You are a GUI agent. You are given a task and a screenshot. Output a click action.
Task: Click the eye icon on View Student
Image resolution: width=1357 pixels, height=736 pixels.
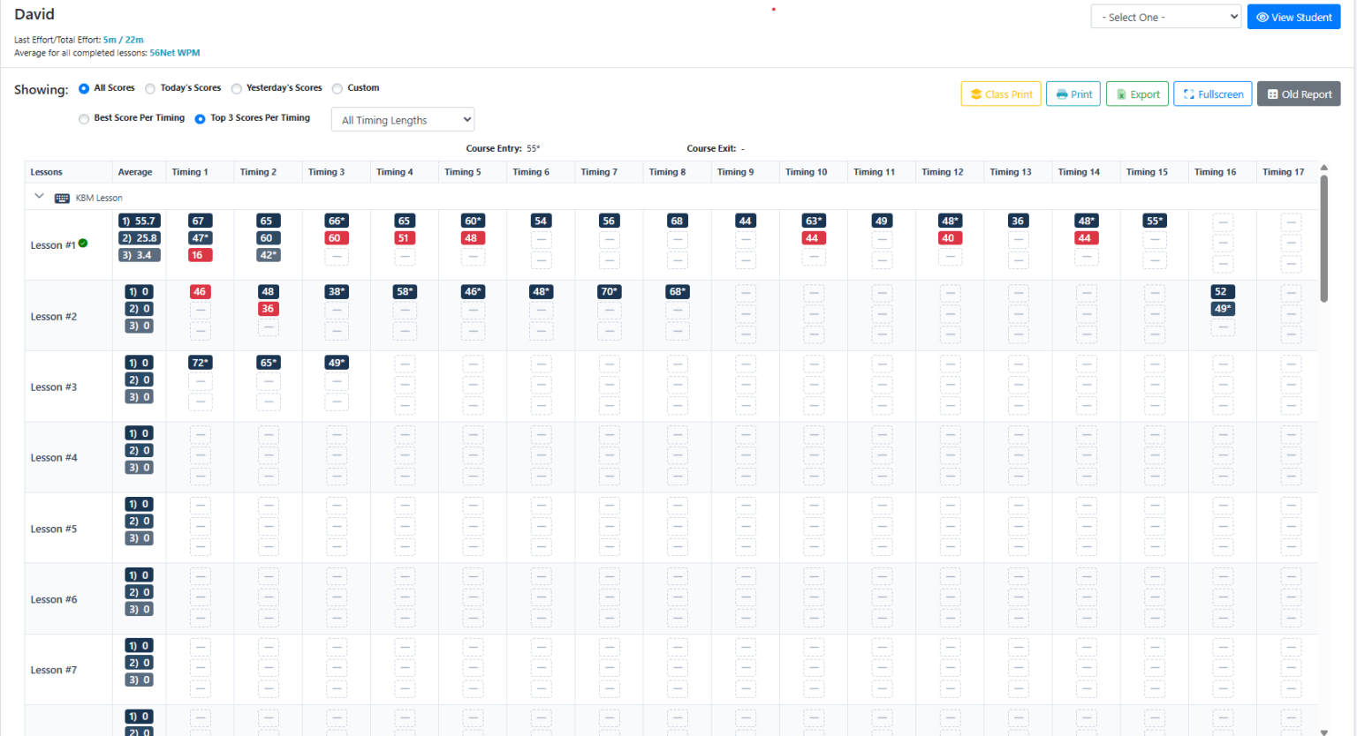(1262, 18)
